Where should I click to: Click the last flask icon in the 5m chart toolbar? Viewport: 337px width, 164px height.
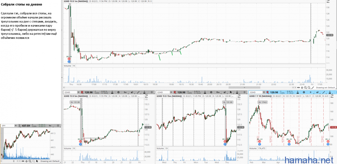[x=144, y=92]
